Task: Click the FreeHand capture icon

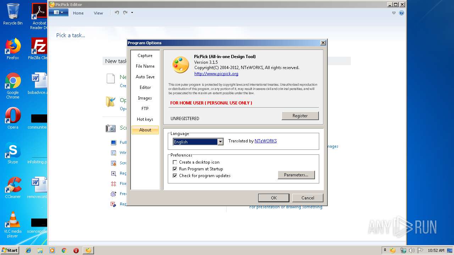Action: point(113,194)
